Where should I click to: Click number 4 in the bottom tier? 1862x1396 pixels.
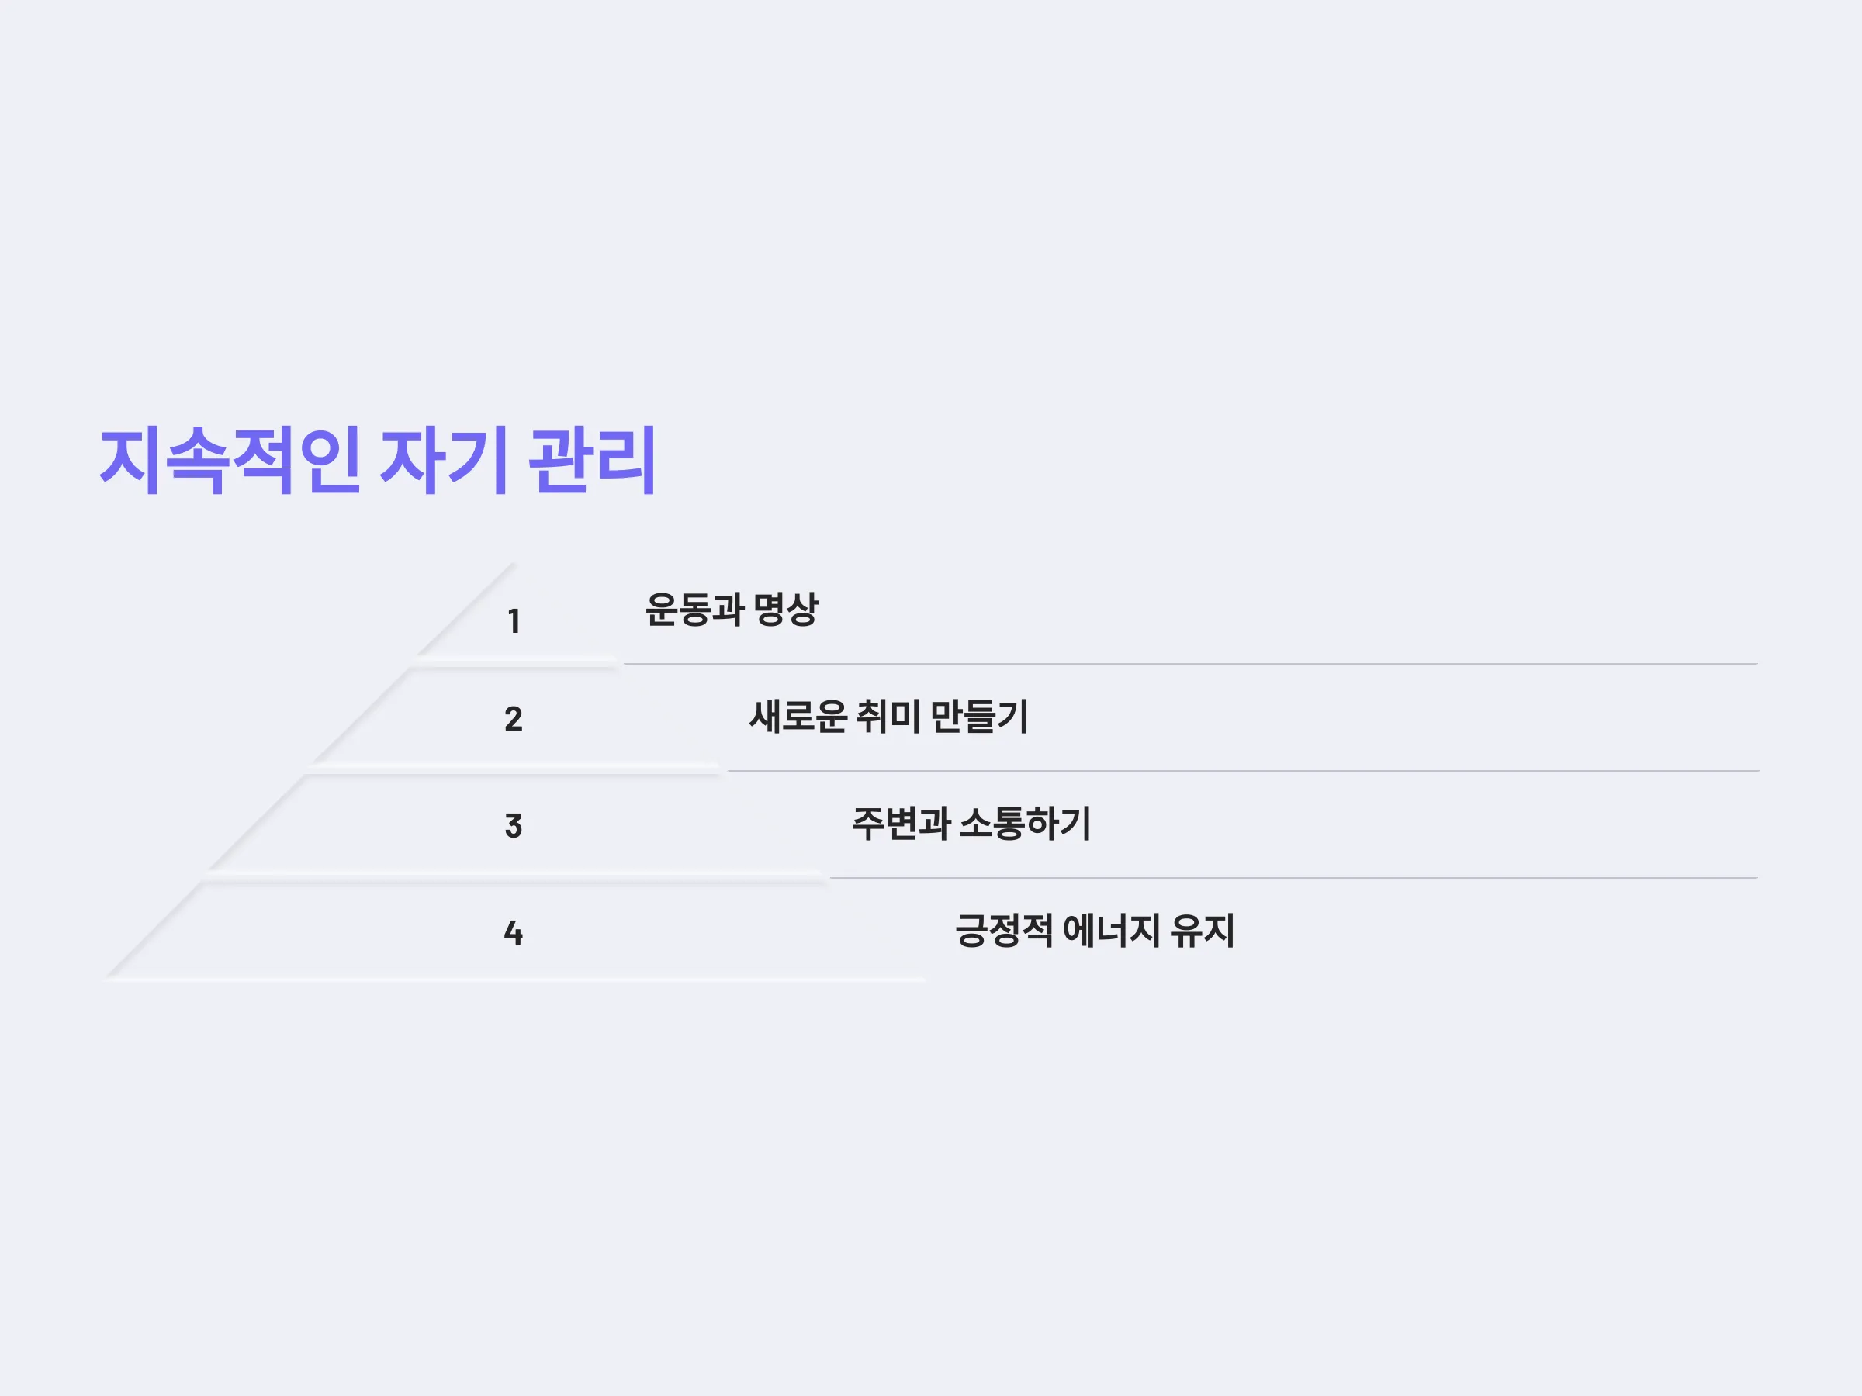pyautogui.click(x=514, y=932)
